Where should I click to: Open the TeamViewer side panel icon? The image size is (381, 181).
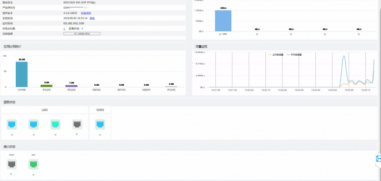point(379,159)
